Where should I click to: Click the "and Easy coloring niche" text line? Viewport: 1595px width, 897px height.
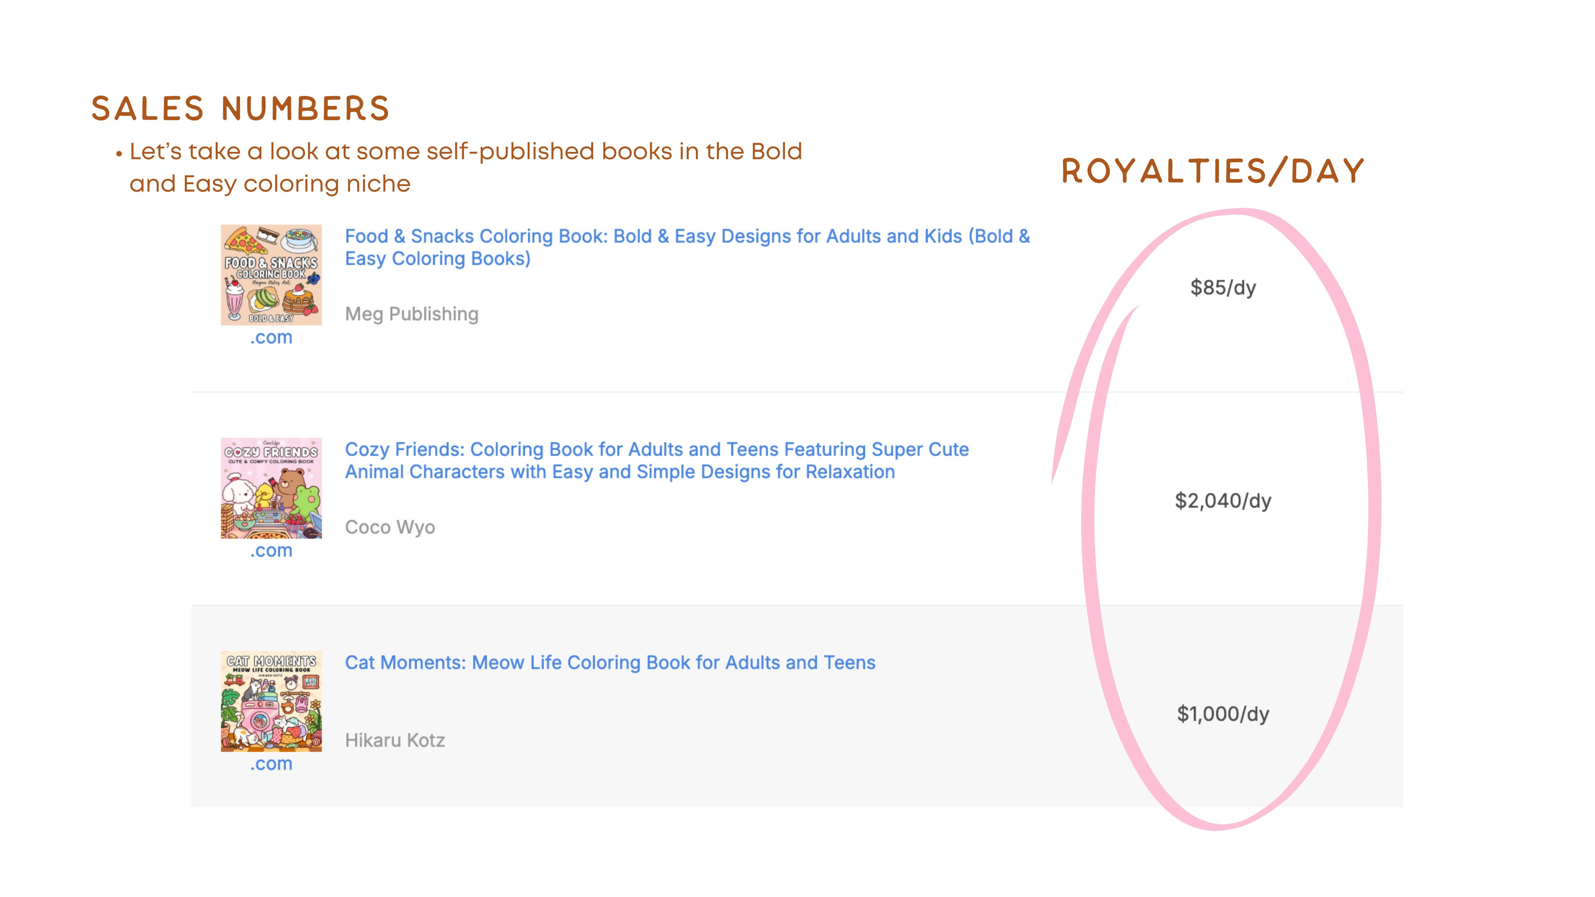(270, 184)
